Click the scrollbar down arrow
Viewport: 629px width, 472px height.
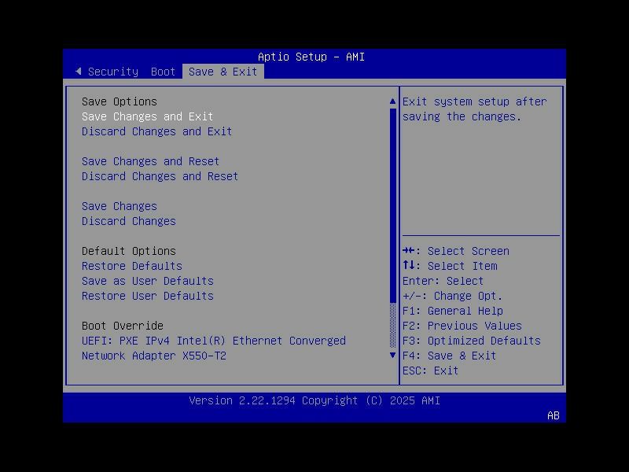pos(392,356)
